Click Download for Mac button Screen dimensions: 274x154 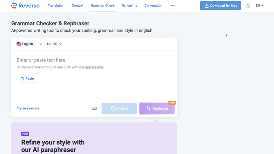[x=220, y=6]
